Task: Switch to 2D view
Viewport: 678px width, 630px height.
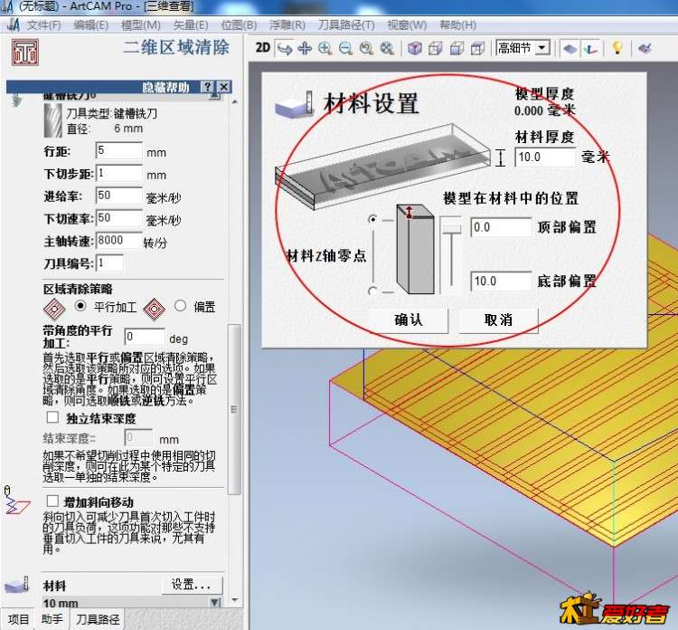Action: (262, 48)
